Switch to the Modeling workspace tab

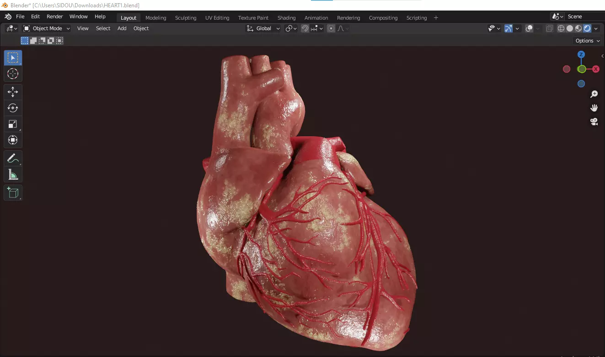(x=155, y=18)
